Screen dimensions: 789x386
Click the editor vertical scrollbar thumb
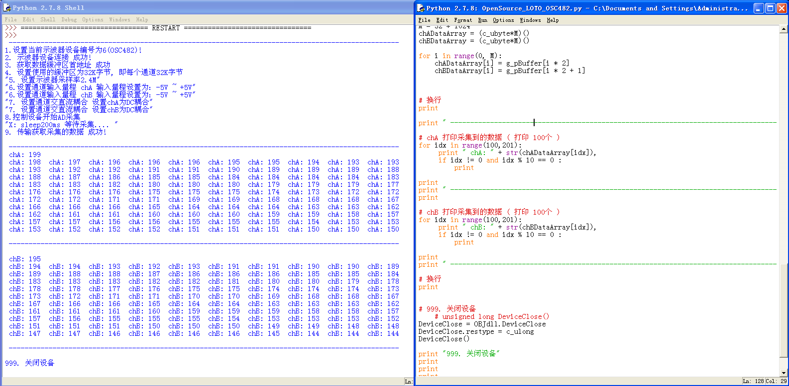784,310
